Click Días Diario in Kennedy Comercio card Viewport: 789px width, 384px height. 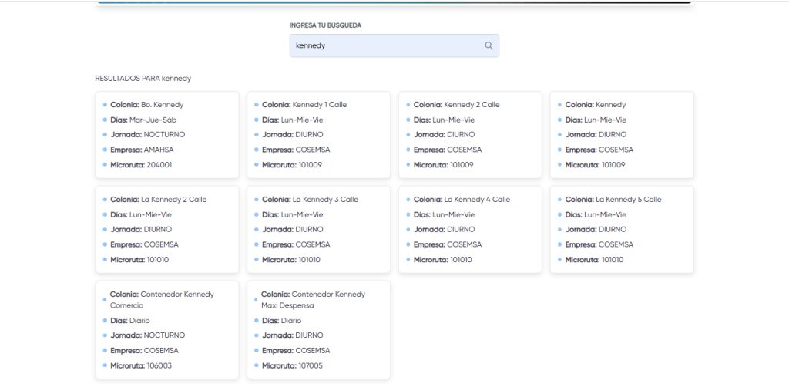[129, 320]
